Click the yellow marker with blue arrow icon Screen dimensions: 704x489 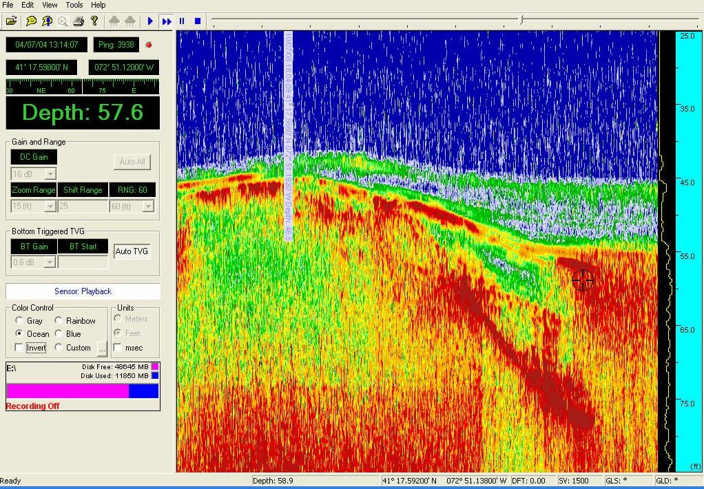coord(47,21)
